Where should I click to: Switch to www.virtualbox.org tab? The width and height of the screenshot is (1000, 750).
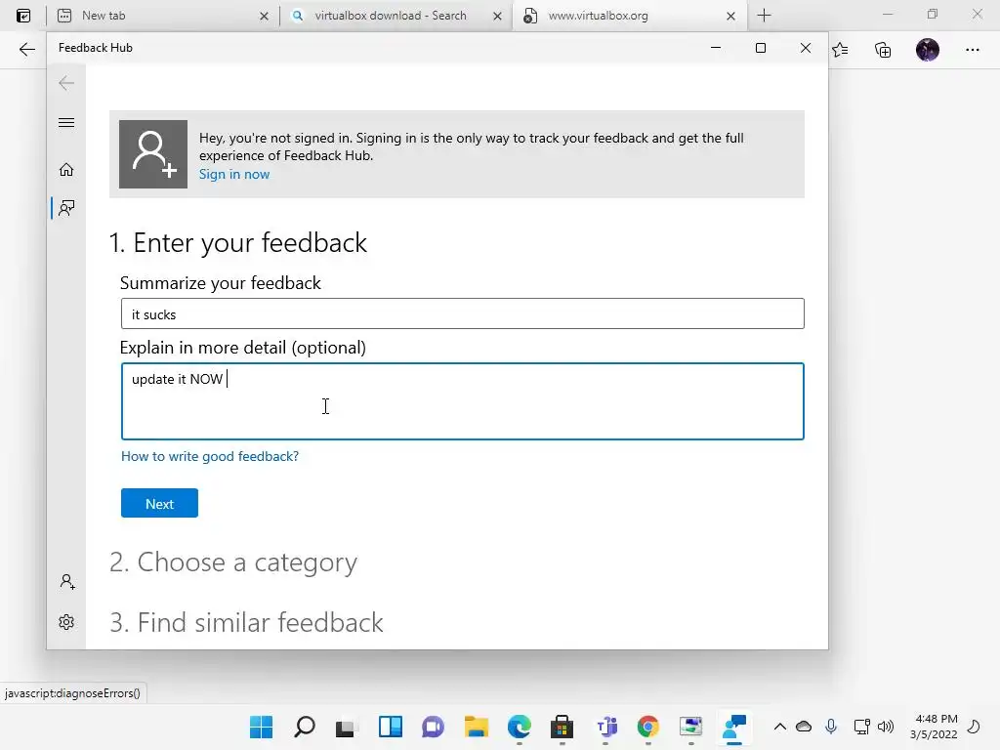(x=629, y=16)
